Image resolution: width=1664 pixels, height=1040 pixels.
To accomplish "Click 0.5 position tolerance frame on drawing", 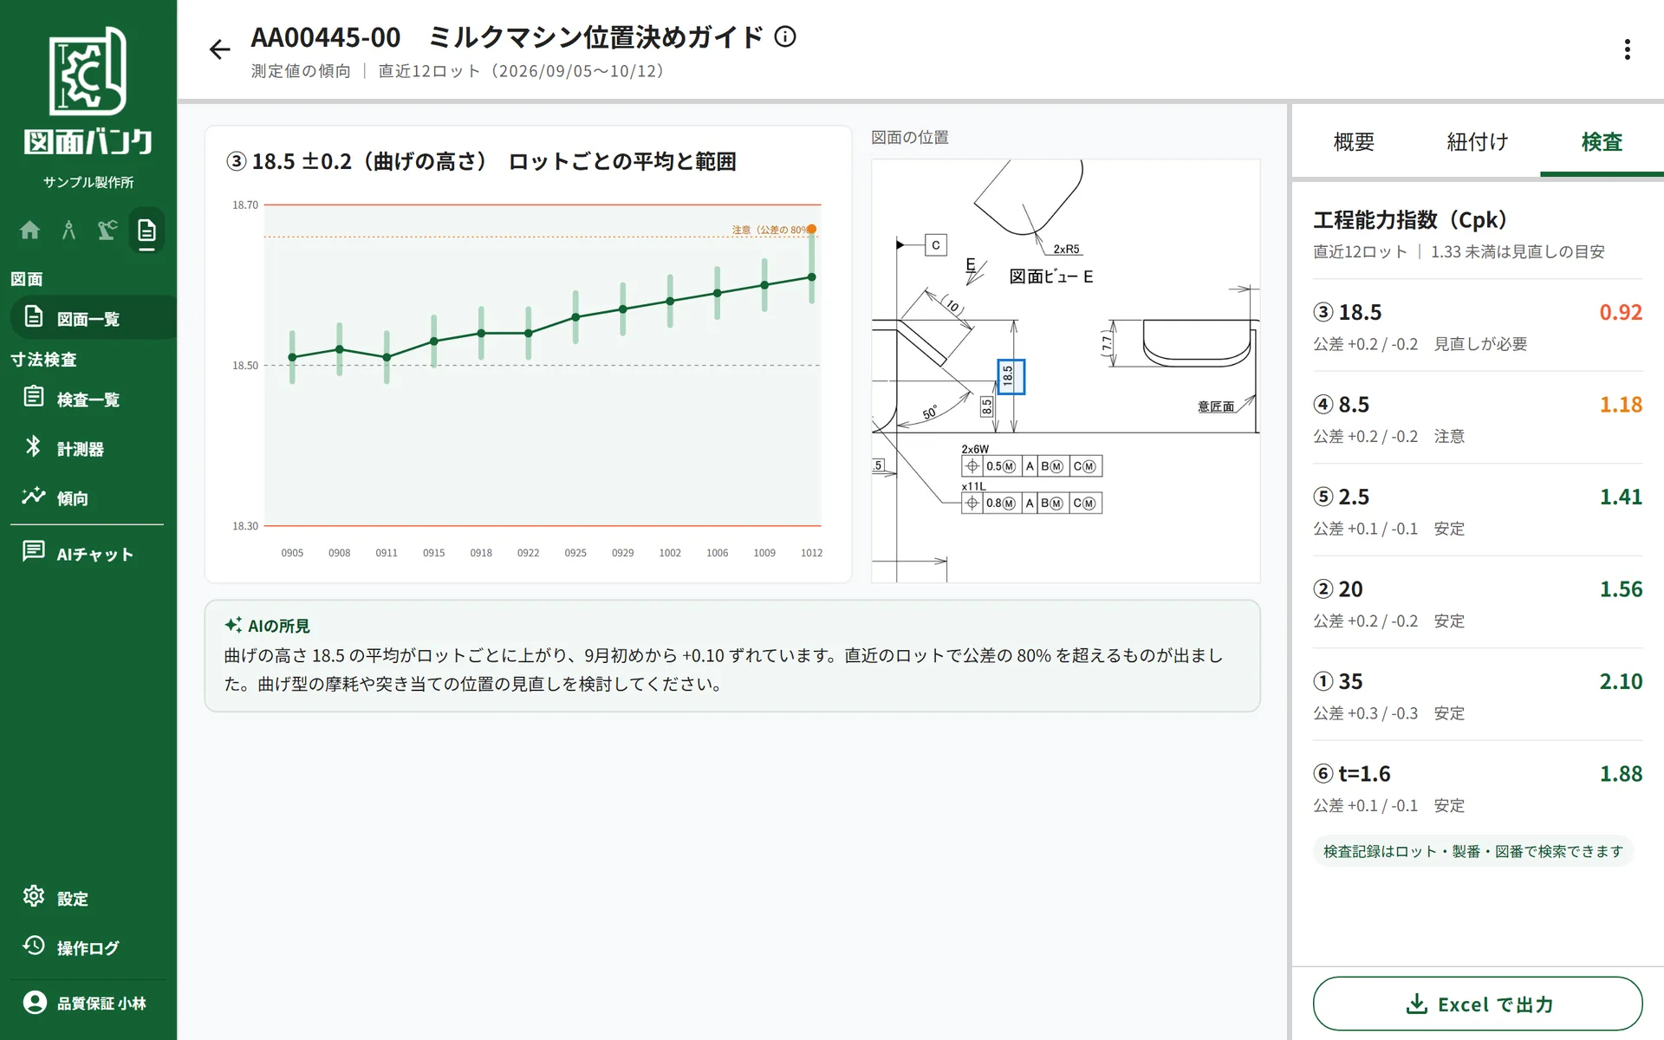I will [1031, 465].
